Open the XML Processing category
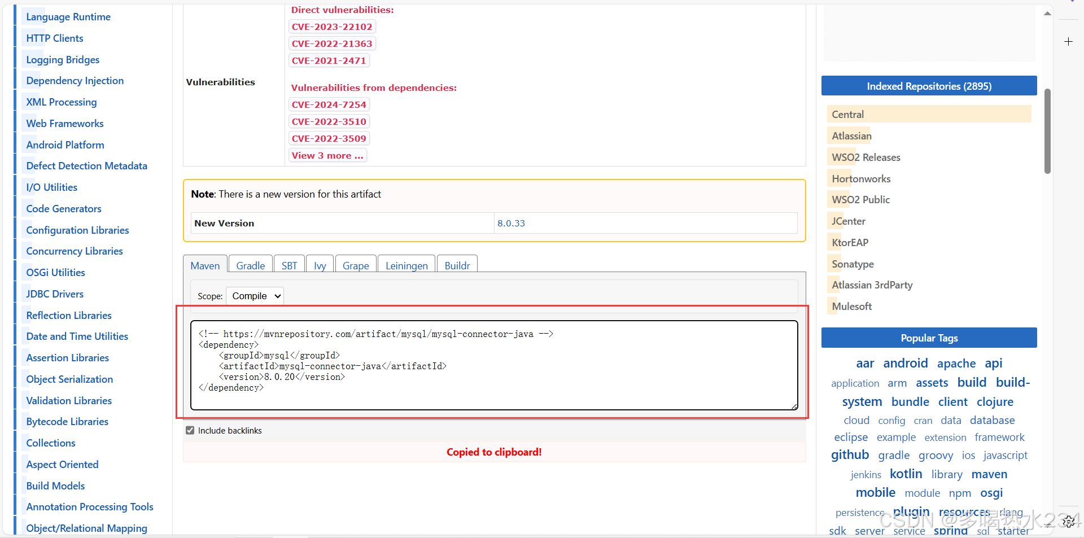This screenshot has height=538, width=1084. (62, 102)
